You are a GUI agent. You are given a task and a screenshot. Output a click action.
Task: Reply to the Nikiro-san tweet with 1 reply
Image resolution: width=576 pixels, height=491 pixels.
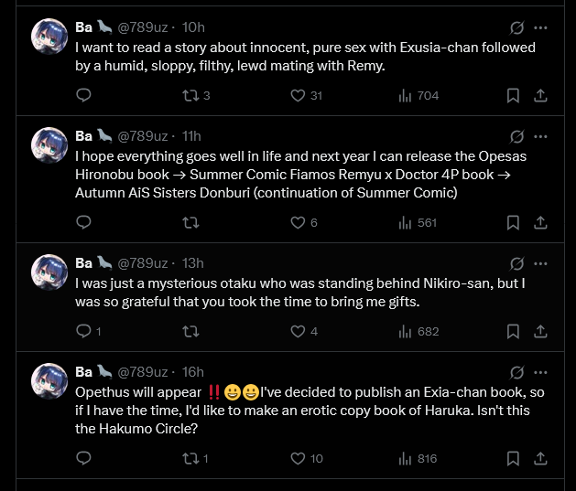point(88,331)
